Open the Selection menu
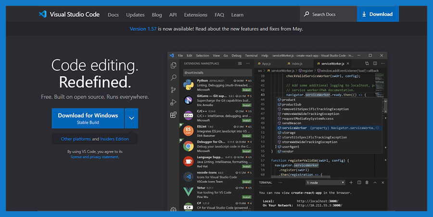Viewport: 433px width, 217px height. tap(203, 55)
